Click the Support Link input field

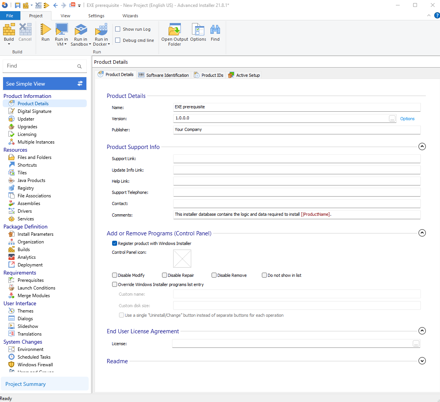[x=297, y=159]
